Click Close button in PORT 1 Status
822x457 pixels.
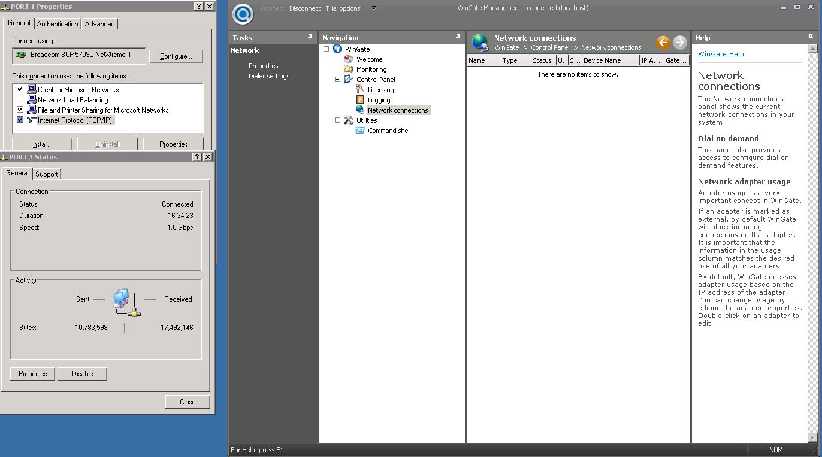pyautogui.click(x=188, y=402)
